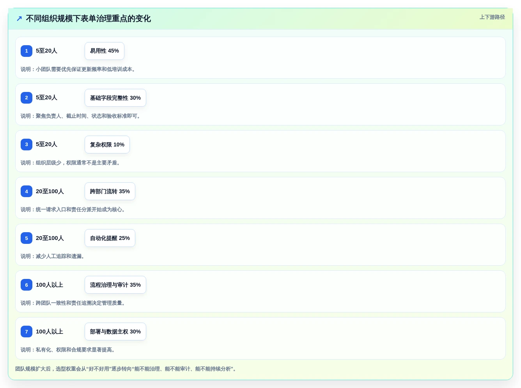Click the 上下游路径 label in header
Image resolution: width=521 pixels, height=388 pixels.
[x=492, y=17]
